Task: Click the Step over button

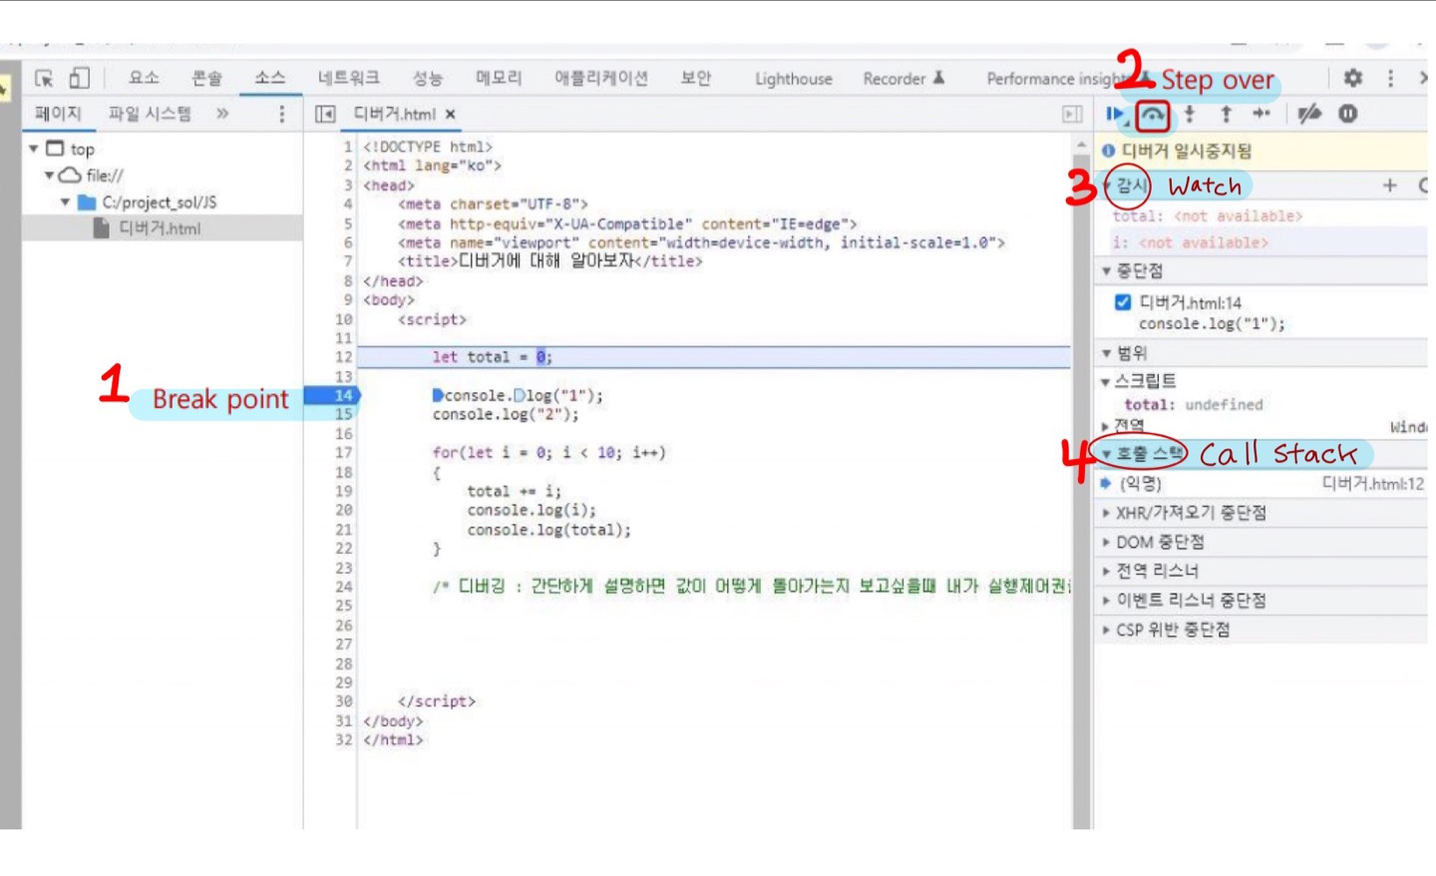Action: pyautogui.click(x=1153, y=116)
